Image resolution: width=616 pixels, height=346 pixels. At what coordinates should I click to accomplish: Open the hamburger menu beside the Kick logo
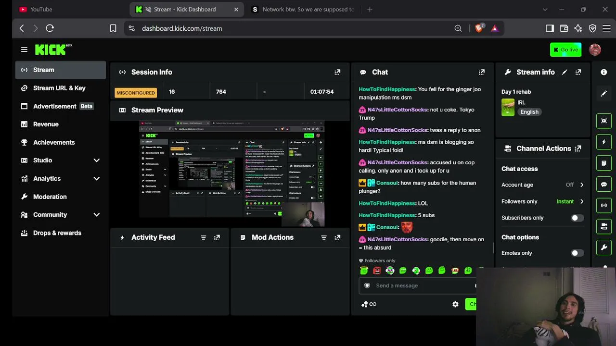click(24, 49)
